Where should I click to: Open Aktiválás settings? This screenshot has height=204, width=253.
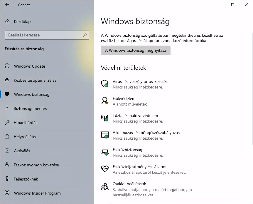[x=46, y=151]
